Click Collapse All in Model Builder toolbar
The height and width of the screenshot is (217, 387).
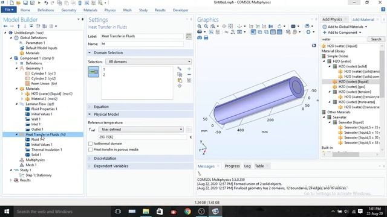tap(31, 26)
